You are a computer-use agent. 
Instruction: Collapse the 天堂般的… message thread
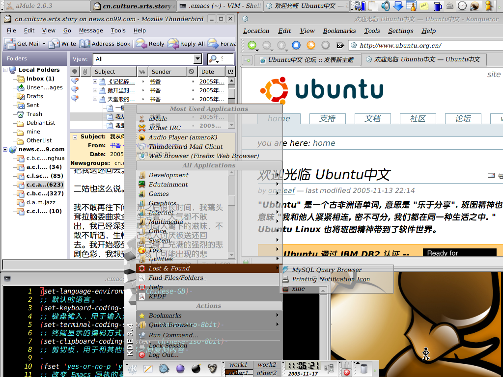click(95, 99)
